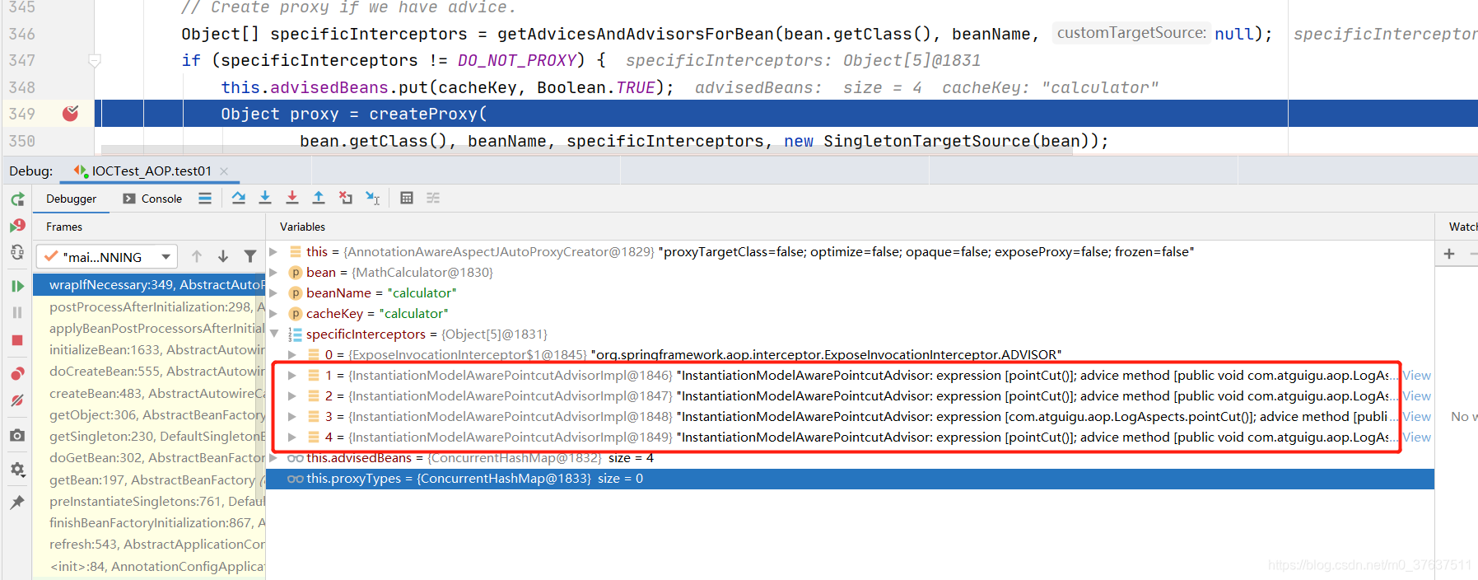Select doGetBean:302 frame
Image resolution: width=1478 pixels, height=580 pixels.
(x=149, y=457)
